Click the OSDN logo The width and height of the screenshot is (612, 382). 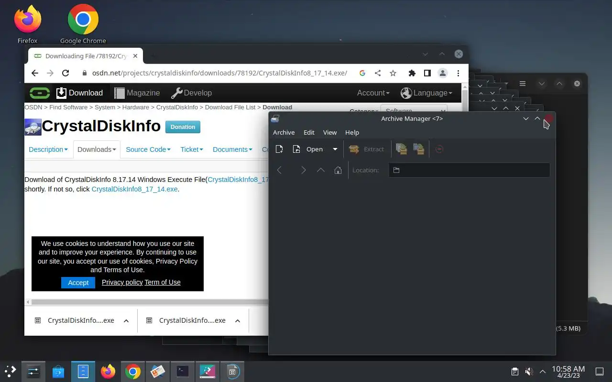point(40,93)
